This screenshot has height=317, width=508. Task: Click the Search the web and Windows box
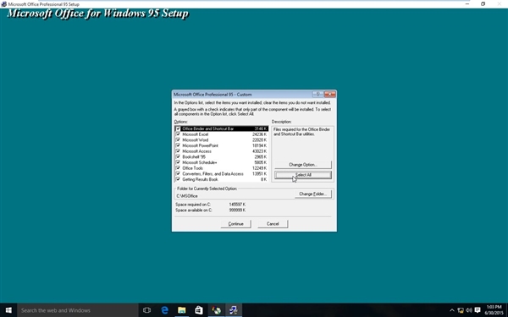(78, 310)
